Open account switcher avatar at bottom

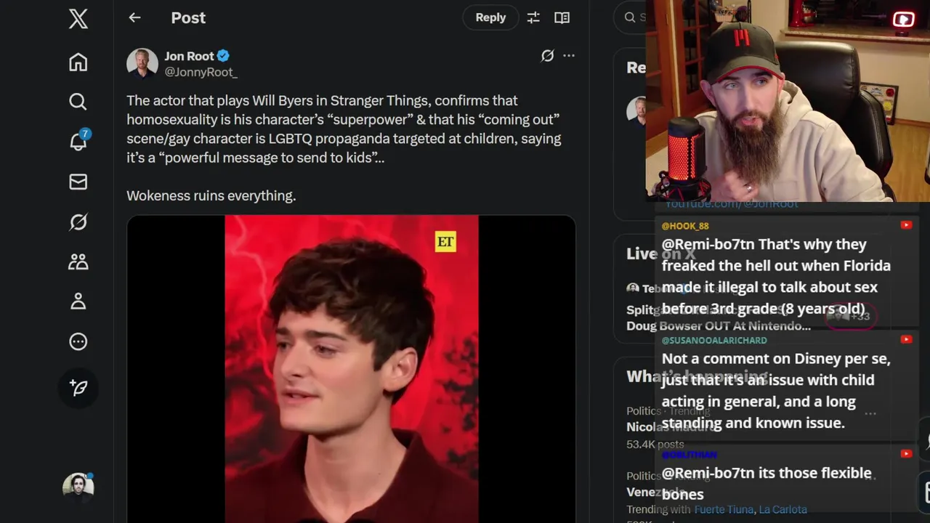click(78, 487)
